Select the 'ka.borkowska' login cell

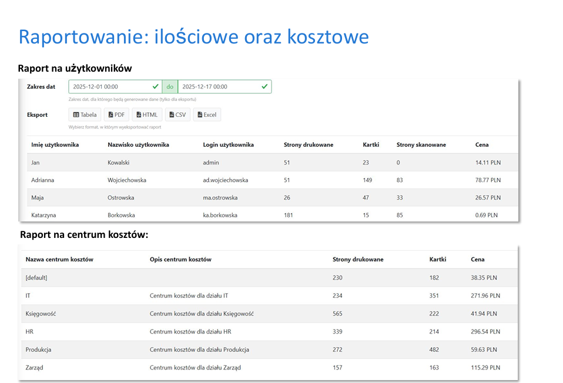220,216
